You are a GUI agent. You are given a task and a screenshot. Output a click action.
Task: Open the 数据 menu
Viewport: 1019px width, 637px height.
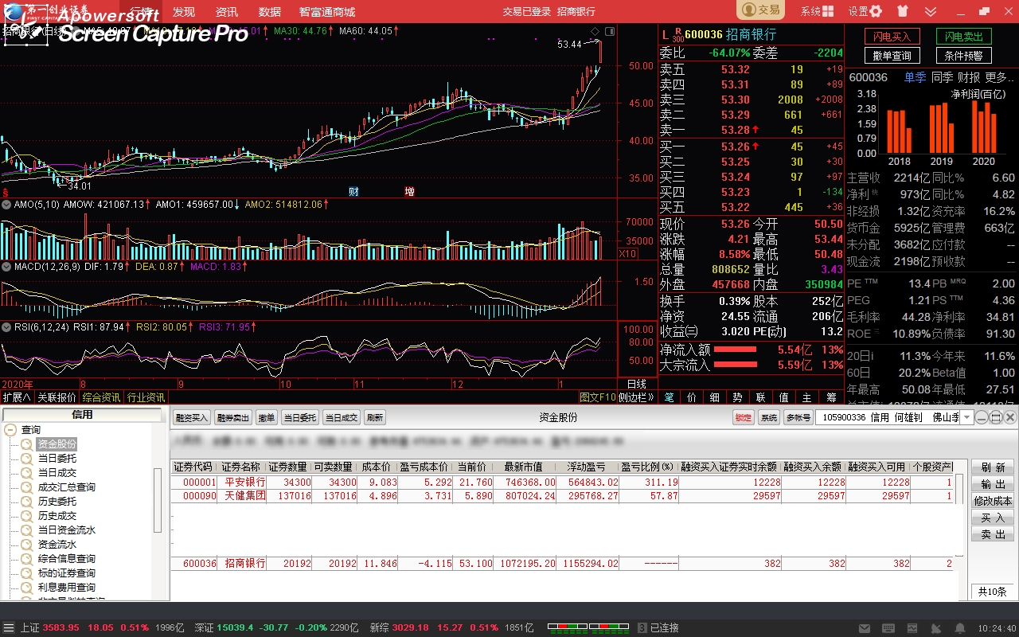pyautogui.click(x=270, y=12)
